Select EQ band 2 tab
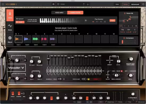146x104 pixels. point(128,26)
